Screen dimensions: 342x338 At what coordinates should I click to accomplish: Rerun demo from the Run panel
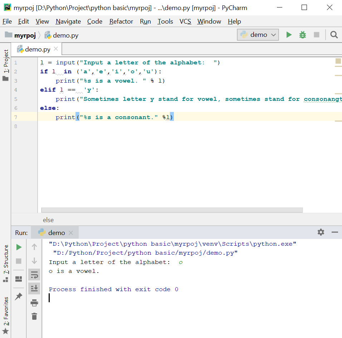click(x=19, y=247)
